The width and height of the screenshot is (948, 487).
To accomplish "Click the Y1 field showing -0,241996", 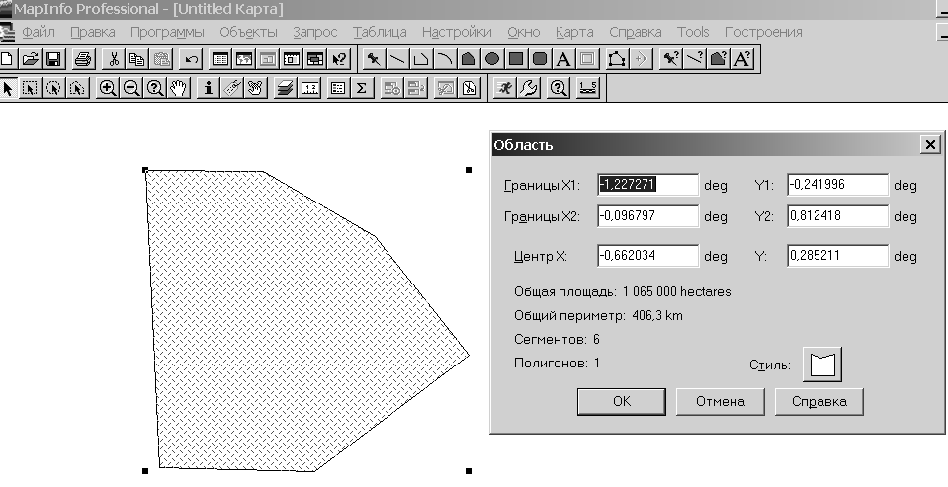I will click(838, 185).
